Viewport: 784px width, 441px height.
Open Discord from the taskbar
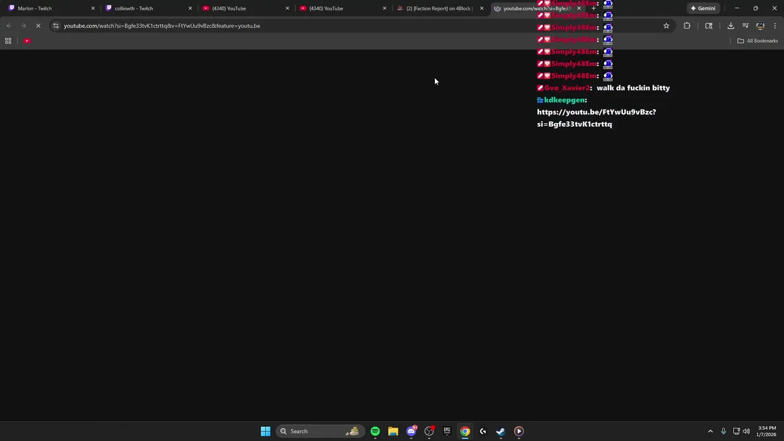(411, 431)
